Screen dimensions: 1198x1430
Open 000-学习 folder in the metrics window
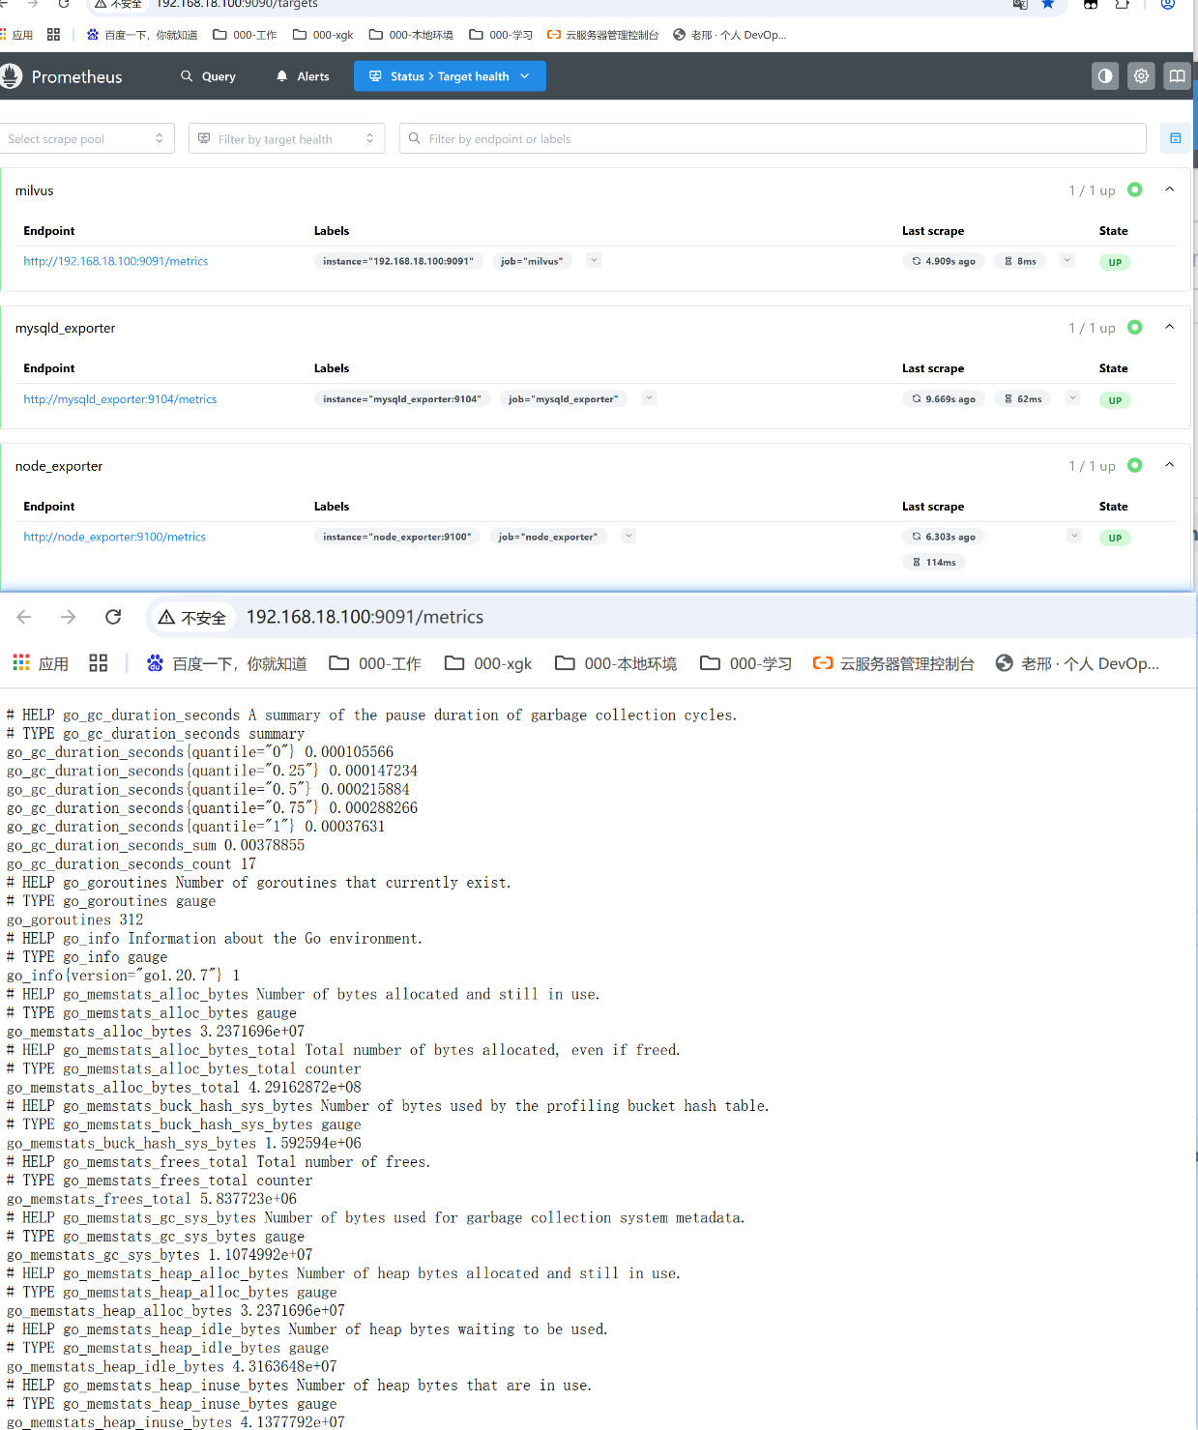point(745,663)
